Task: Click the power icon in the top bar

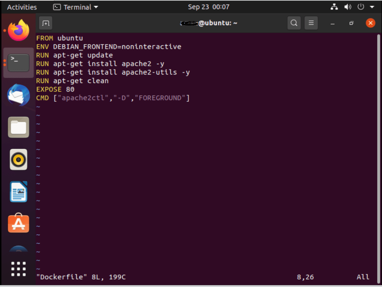Action: 360,7
